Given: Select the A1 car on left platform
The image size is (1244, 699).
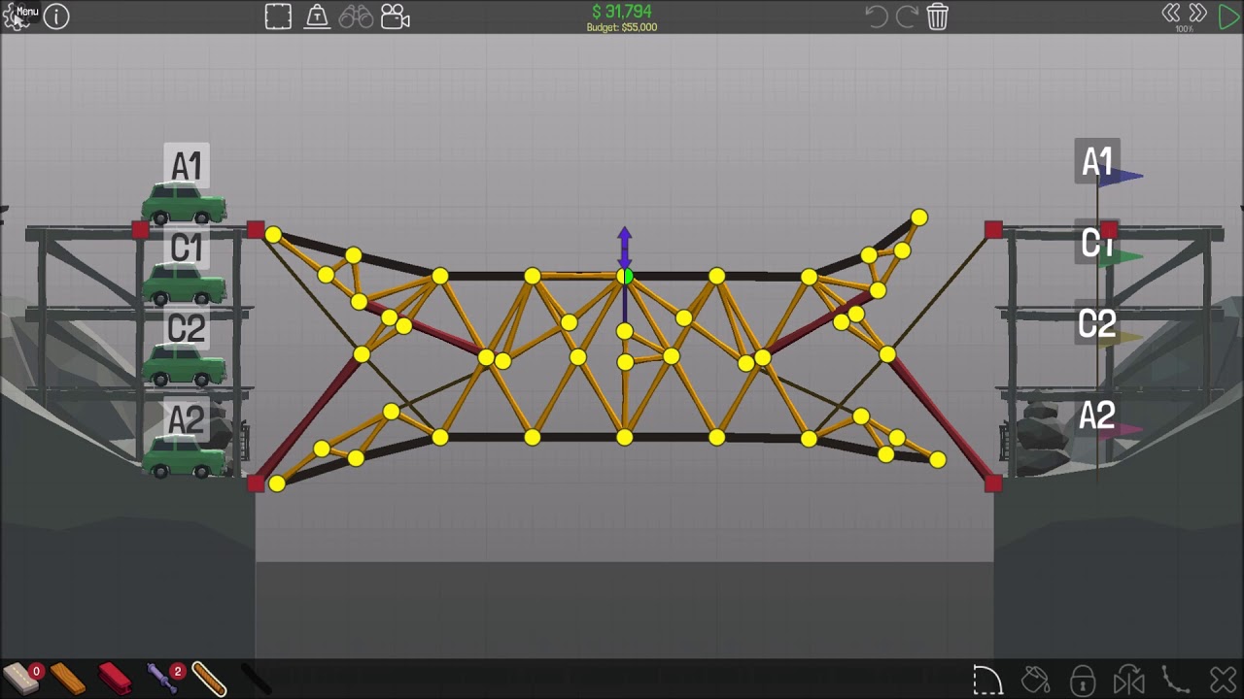Looking at the screenshot, I should [184, 204].
